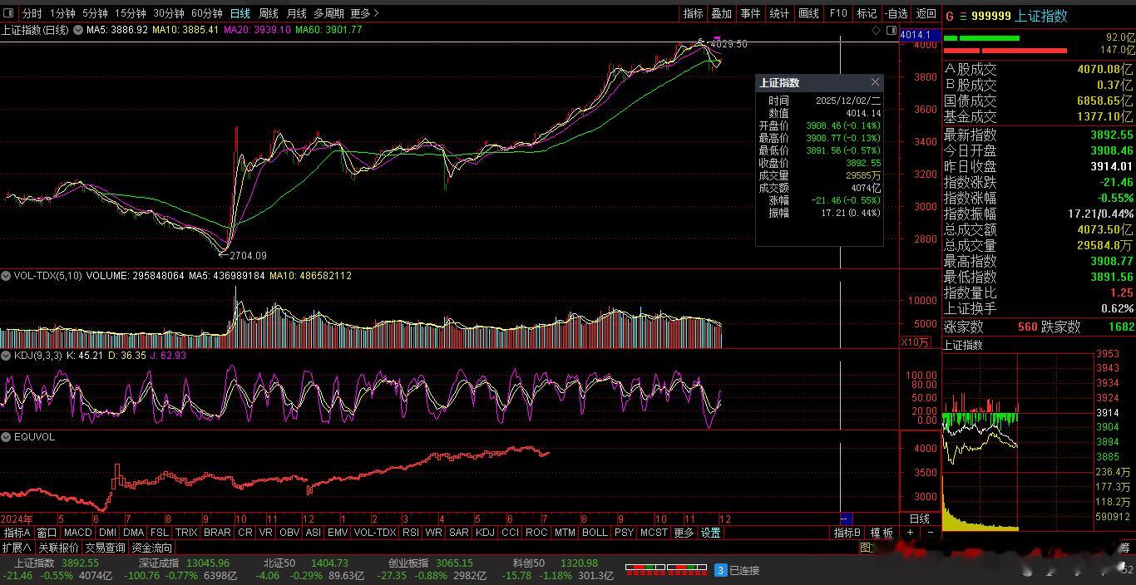Open F10 company information
The width and height of the screenshot is (1136, 585).
pyautogui.click(x=838, y=13)
